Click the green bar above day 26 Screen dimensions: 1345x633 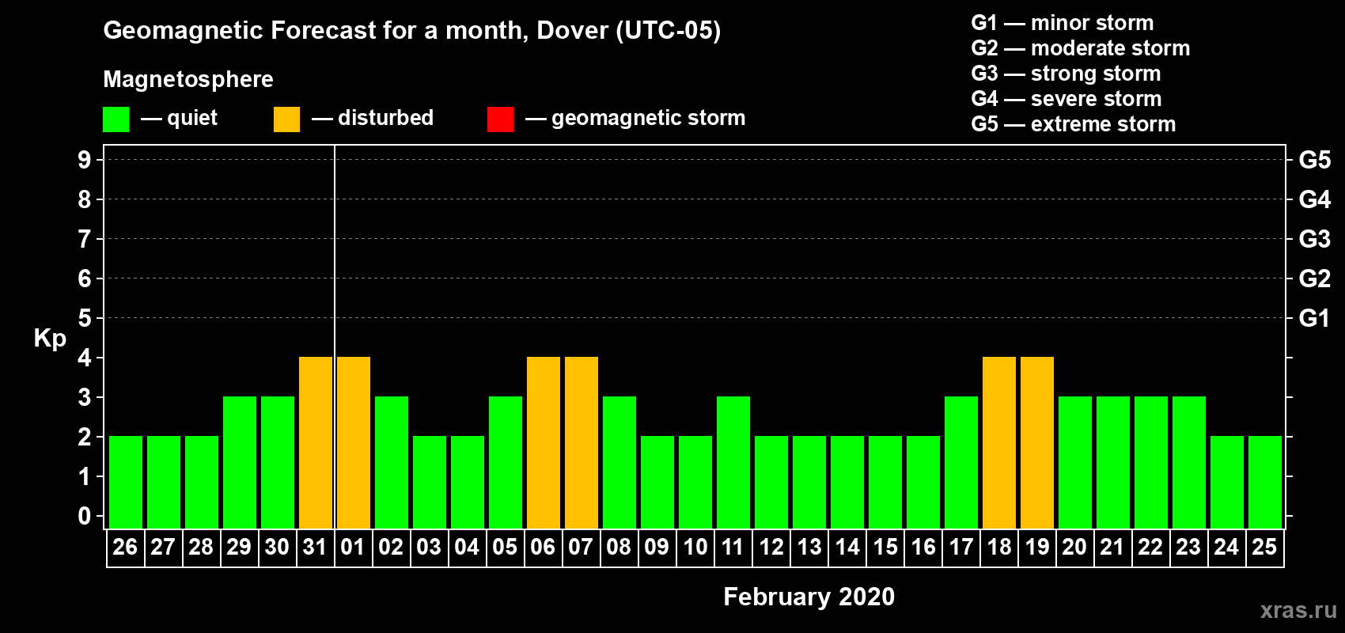coord(126,482)
